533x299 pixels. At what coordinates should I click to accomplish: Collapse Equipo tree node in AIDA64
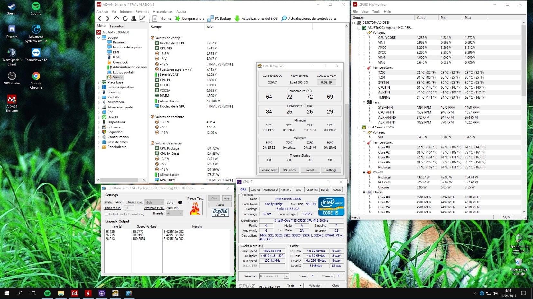coord(99,37)
